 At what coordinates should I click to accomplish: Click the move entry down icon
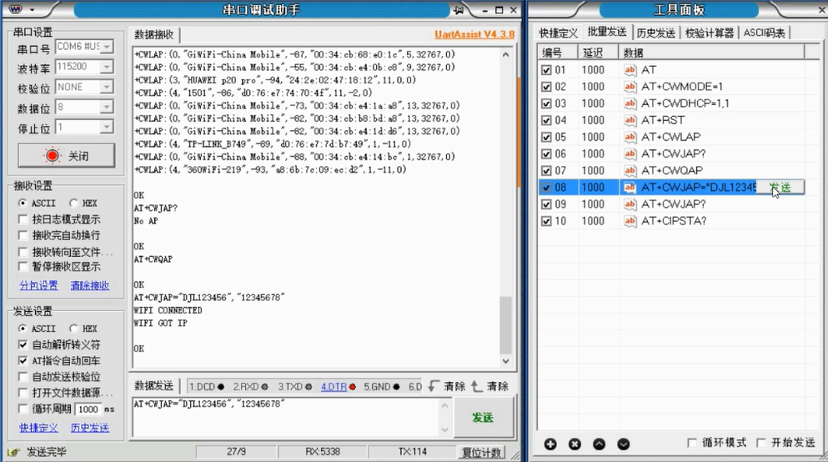click(623, 444)
